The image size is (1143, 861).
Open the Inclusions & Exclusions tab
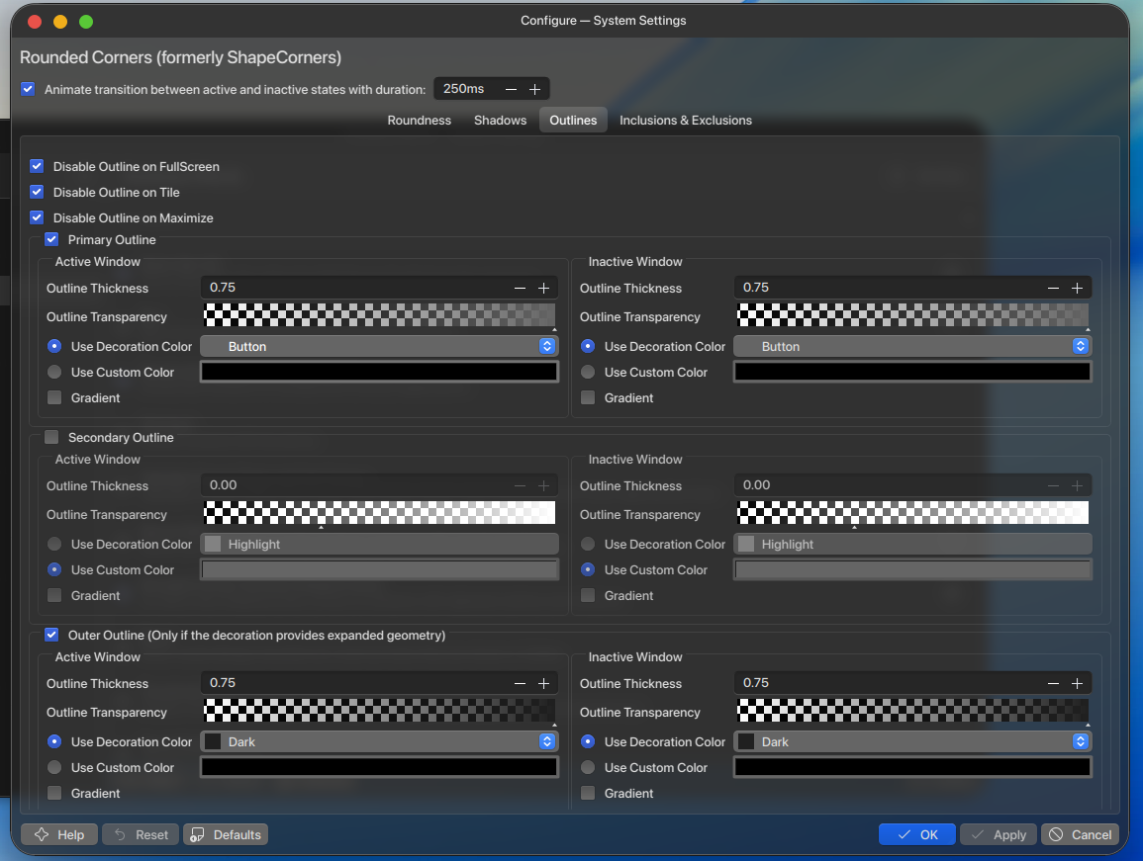click(686, 121)
